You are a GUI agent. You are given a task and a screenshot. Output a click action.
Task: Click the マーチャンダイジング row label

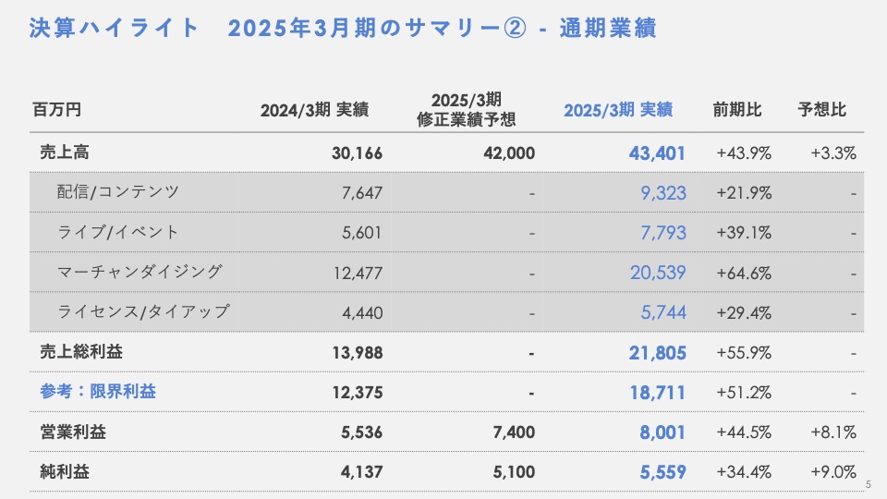[x=140, y=272]
